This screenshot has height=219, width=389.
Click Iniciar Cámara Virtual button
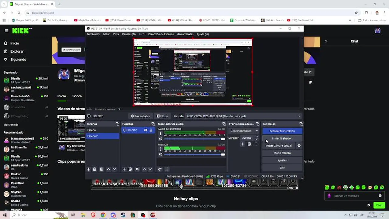tap(278, 146)
